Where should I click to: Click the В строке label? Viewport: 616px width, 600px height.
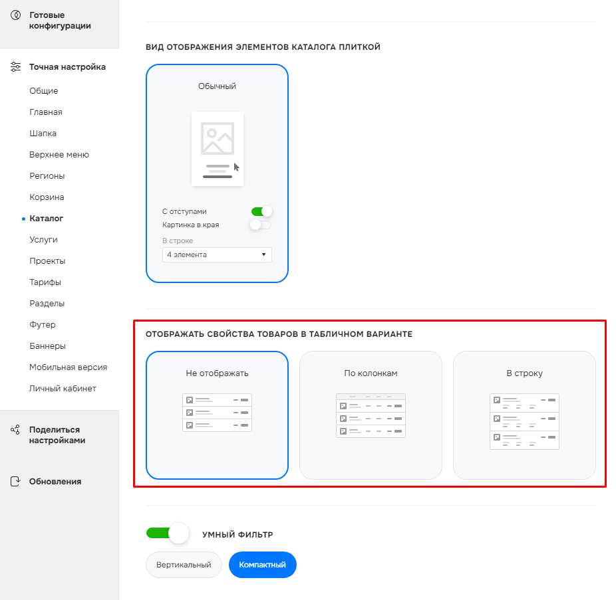[x=178, y=241]
